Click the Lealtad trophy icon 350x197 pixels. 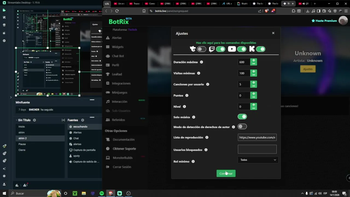(108, 74)
